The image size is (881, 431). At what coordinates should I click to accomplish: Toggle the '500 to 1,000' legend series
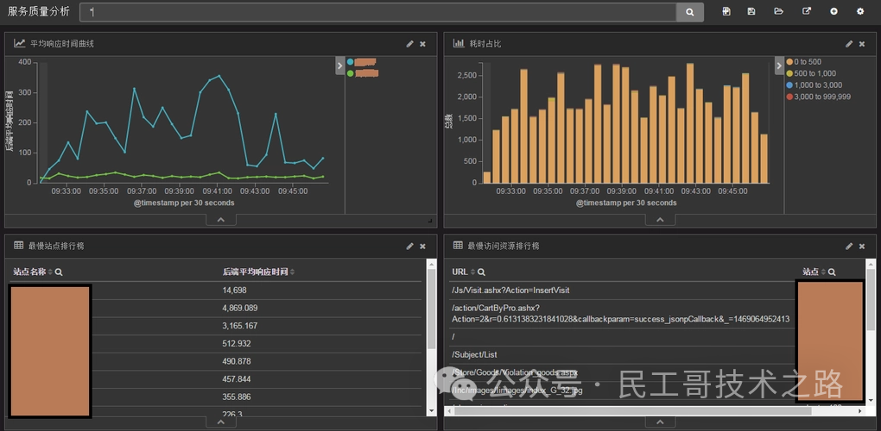point(814,73)
